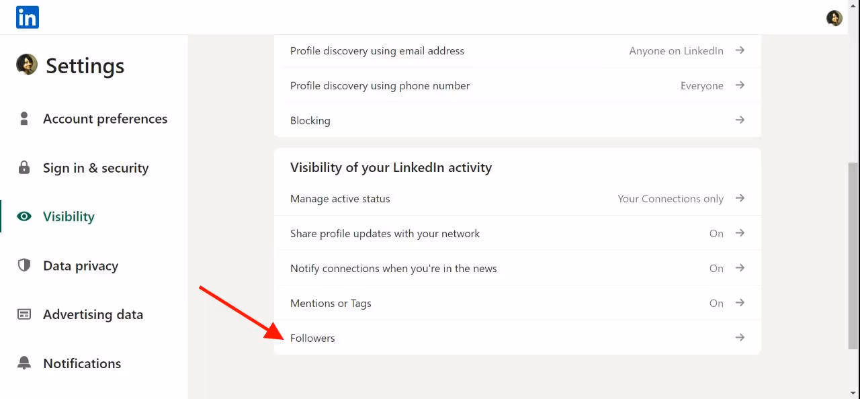Click the Sign in & security lock icon
This screenshot has height=399, width=860.
tap(24, 168)
